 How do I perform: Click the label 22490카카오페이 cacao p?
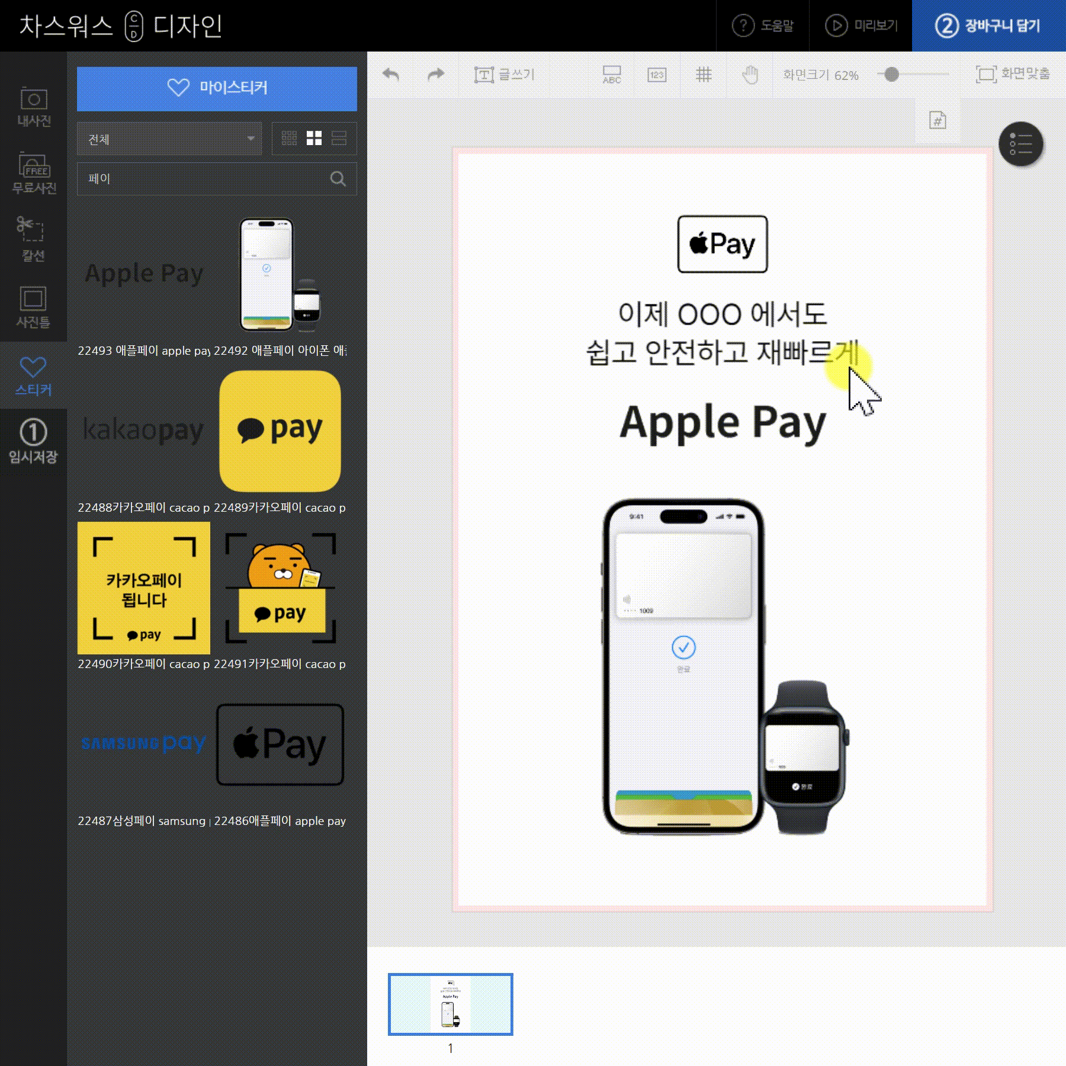coord(144,664)
